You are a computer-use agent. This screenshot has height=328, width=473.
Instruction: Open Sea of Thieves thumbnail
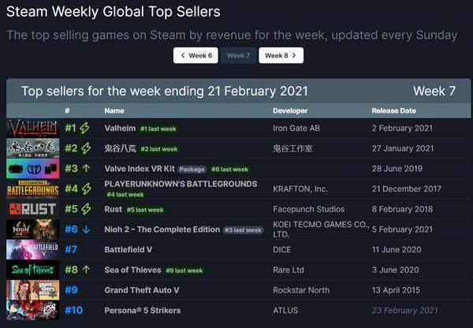coord(32,270)
